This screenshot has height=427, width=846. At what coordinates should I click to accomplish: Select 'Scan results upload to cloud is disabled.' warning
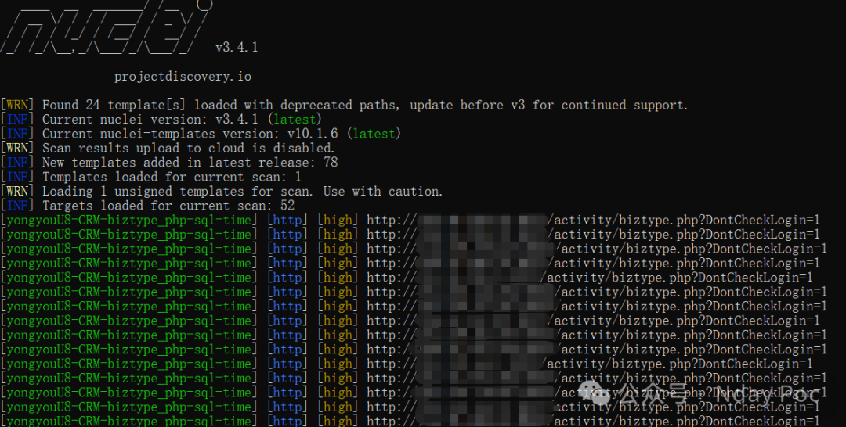point(168,148)
